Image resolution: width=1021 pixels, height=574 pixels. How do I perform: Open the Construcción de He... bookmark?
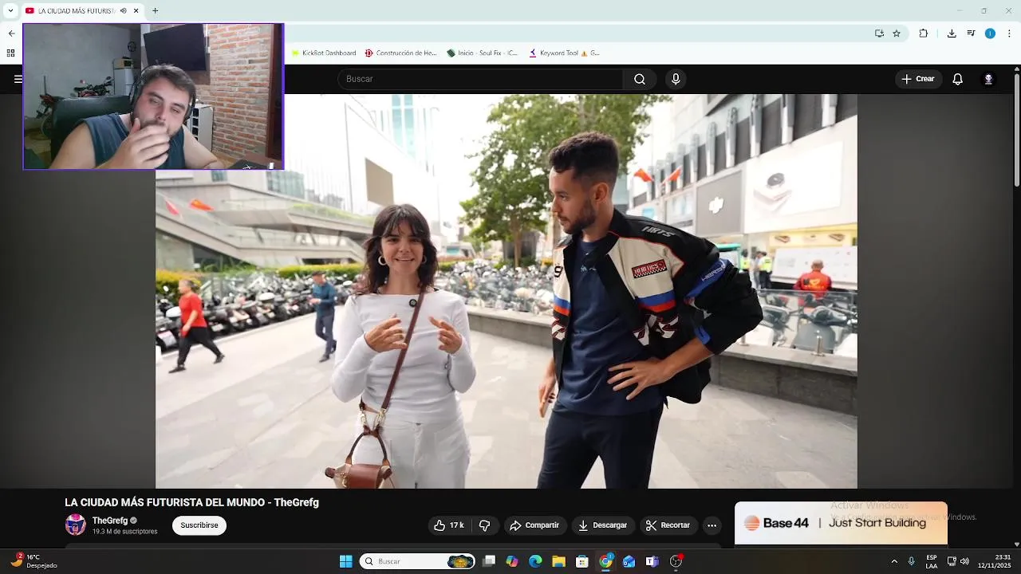pos(400,53)
